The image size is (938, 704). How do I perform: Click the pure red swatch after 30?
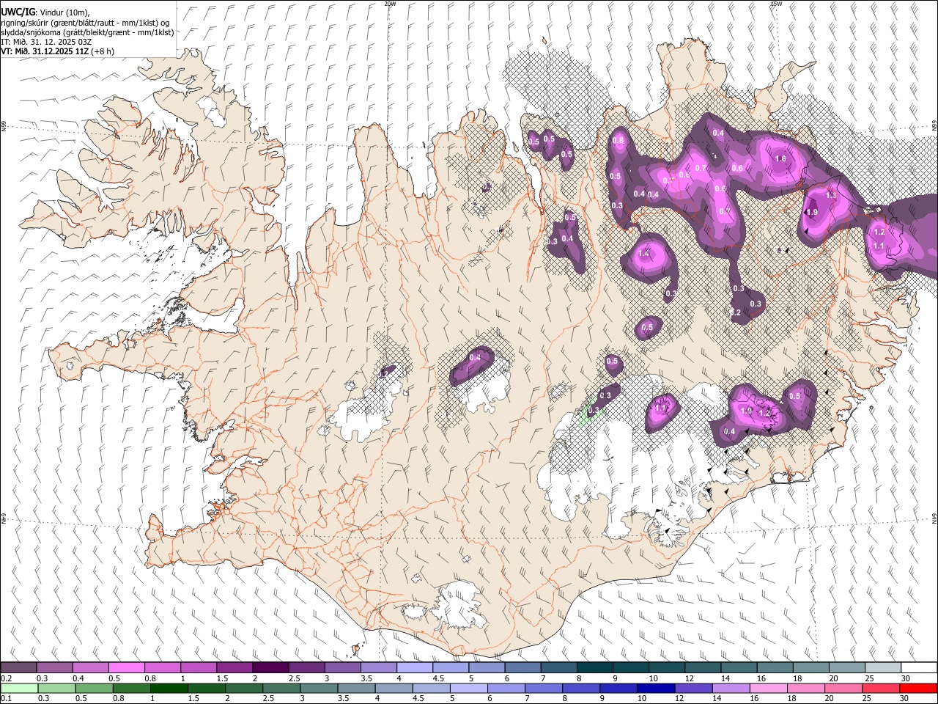[x=918, y=688]
